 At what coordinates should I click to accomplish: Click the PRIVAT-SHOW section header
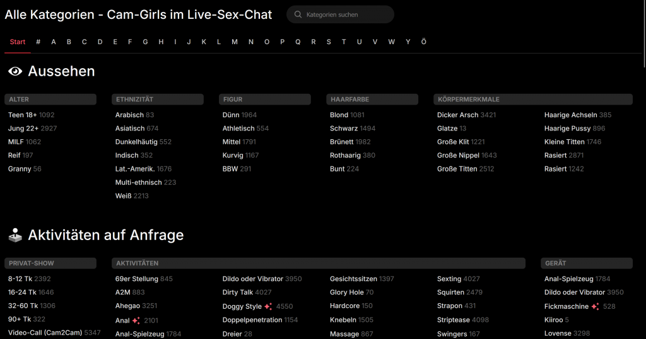[x=50, y=263]
